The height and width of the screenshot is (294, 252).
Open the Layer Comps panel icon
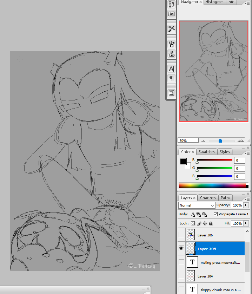[x=171, y=93]
